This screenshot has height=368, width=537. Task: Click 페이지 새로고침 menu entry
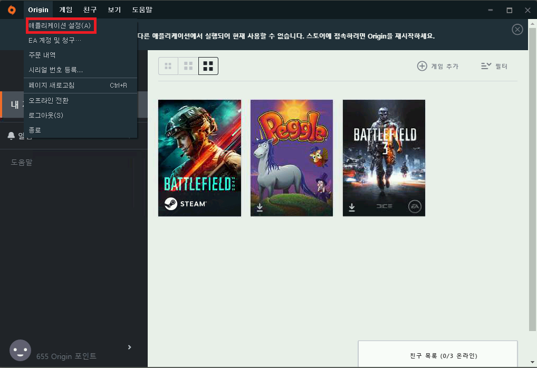click(x=81, y=86)
